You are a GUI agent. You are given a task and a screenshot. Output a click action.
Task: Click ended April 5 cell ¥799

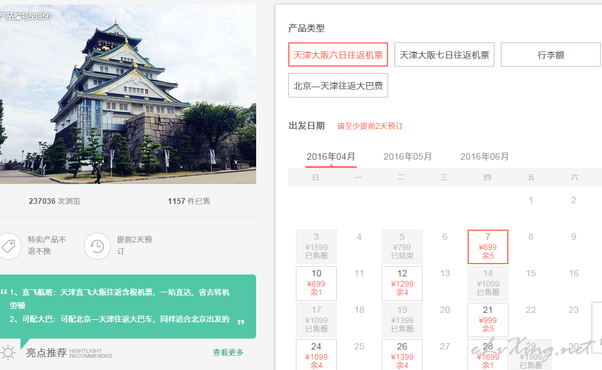click(402, 246)
